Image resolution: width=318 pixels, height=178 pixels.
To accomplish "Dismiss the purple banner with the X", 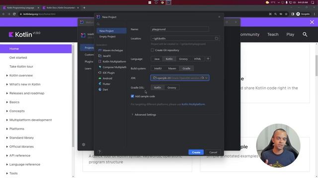I will [312, 22].
